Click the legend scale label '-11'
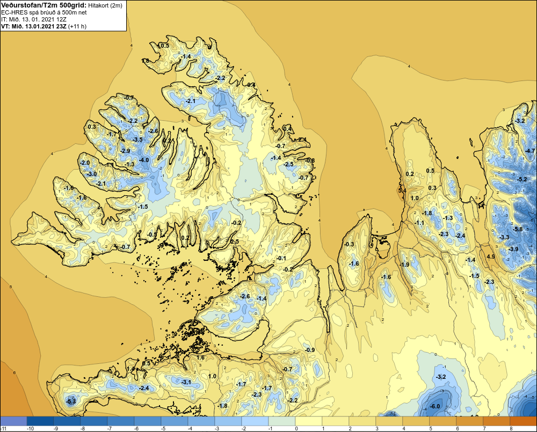This screenshot has width=537, height=432. [x=3, y=429]
